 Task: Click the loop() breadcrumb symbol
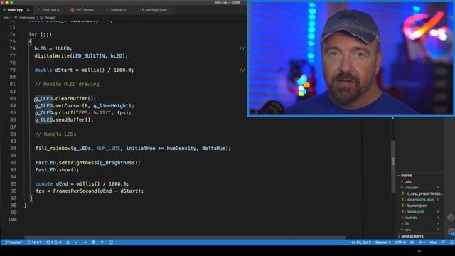(x=50, y=18)
